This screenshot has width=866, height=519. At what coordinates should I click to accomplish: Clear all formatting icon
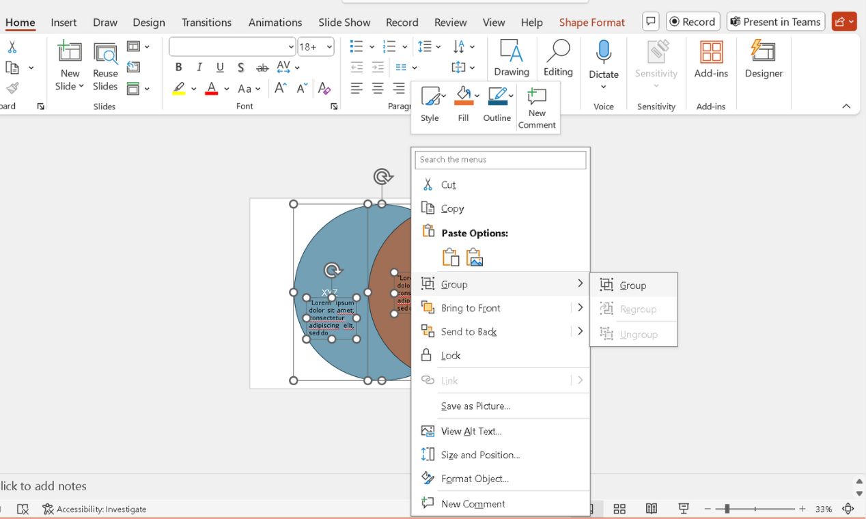(324, 89)
